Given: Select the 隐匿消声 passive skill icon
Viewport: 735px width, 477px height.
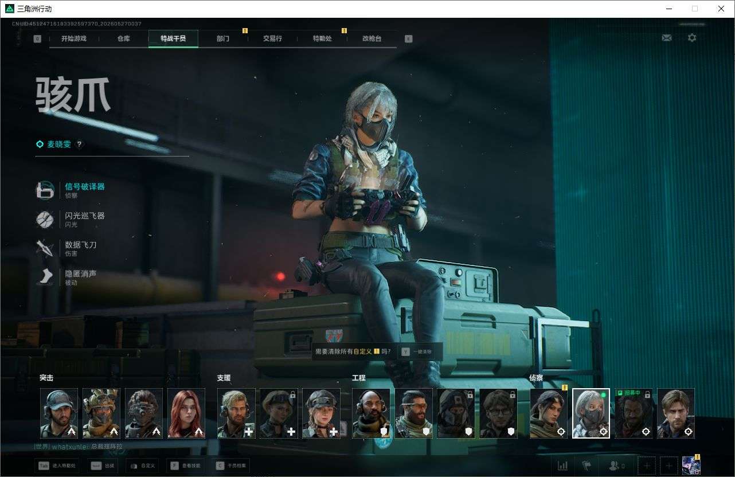Looking at the screenshot, I should pos(45,277).
